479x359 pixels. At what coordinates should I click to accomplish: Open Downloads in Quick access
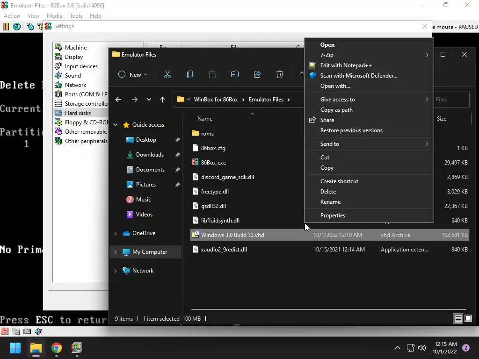(150, 155)
